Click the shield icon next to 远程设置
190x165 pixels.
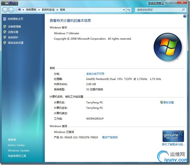tap(5, 32)
